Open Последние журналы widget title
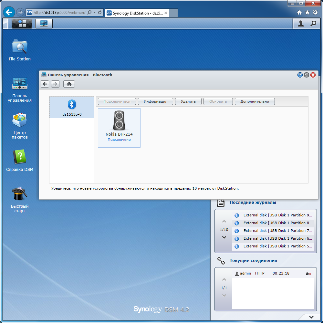The height and width of the screenshot is (323, 323). pos(253,203)
